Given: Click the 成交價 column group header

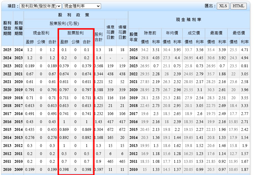Looking at the screenshot, I should pyautogui.click(x=194, y=33).
